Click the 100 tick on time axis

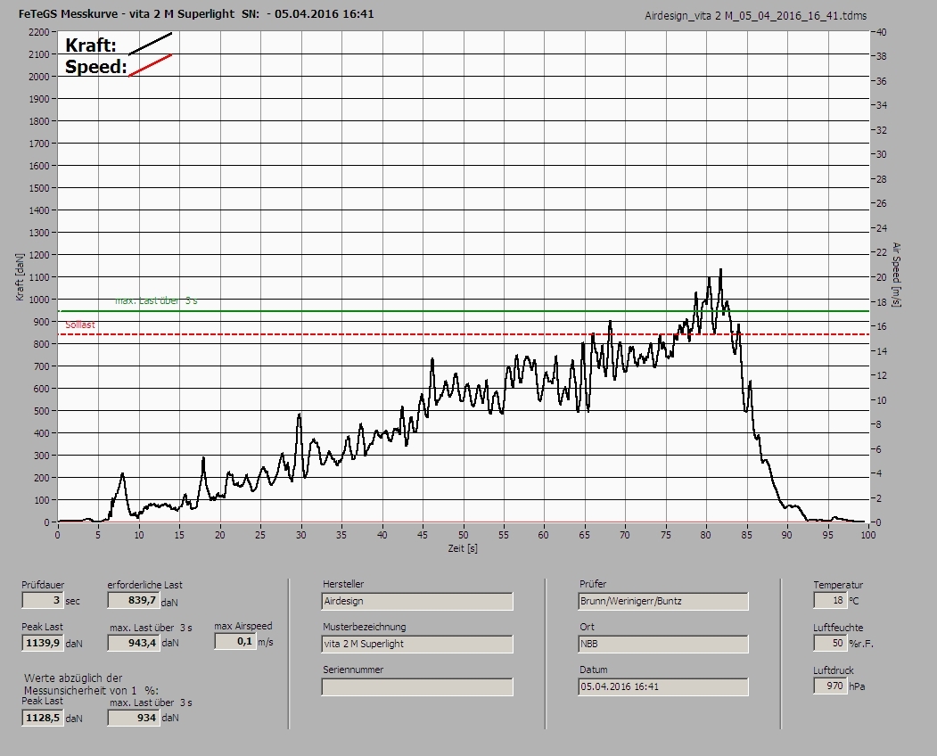click(868, 535)
